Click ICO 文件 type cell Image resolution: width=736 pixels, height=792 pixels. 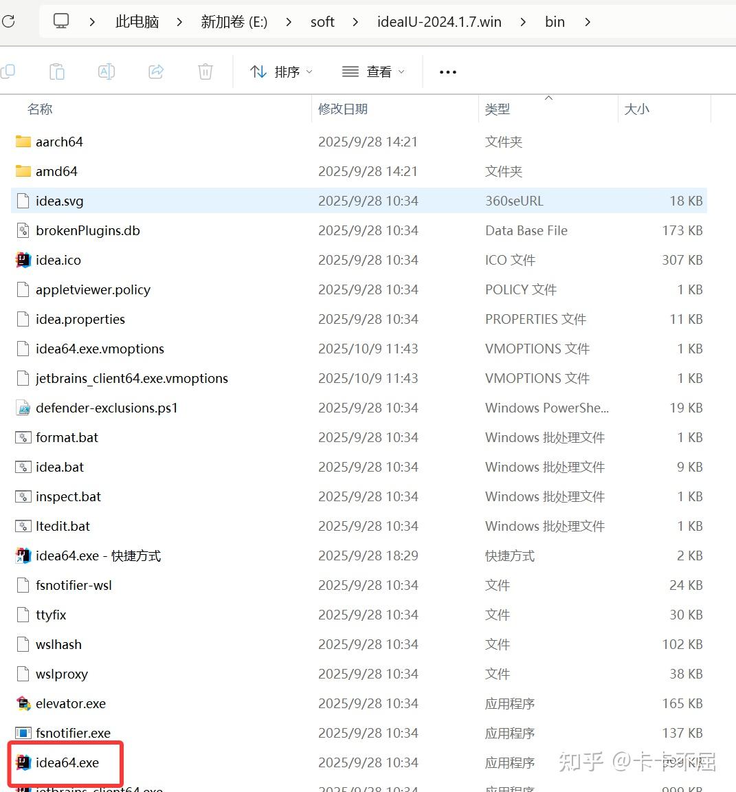click(x=510, y=260)
